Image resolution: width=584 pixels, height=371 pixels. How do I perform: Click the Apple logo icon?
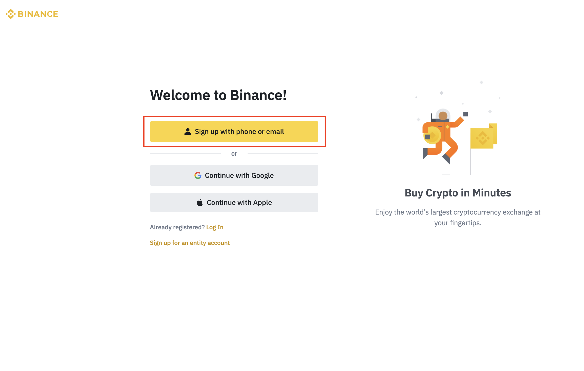point(200,202)
